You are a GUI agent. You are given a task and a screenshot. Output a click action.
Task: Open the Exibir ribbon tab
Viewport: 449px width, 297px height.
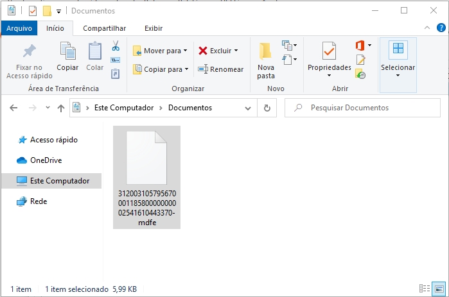point(153,28)
